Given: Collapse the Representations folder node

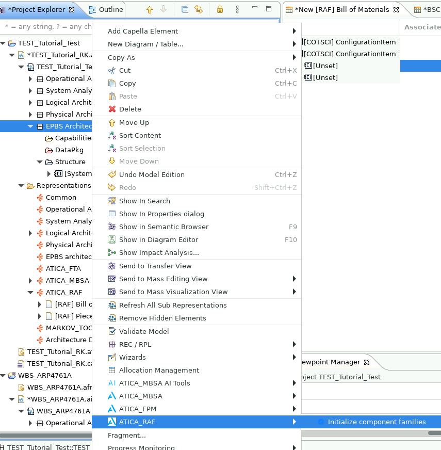Looking at the screenshot, I should pyautogui.click(x=21, y=186).
